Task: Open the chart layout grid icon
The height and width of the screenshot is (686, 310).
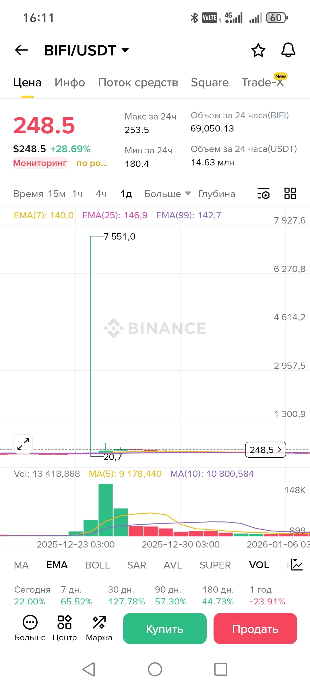Action: point(290,193)
